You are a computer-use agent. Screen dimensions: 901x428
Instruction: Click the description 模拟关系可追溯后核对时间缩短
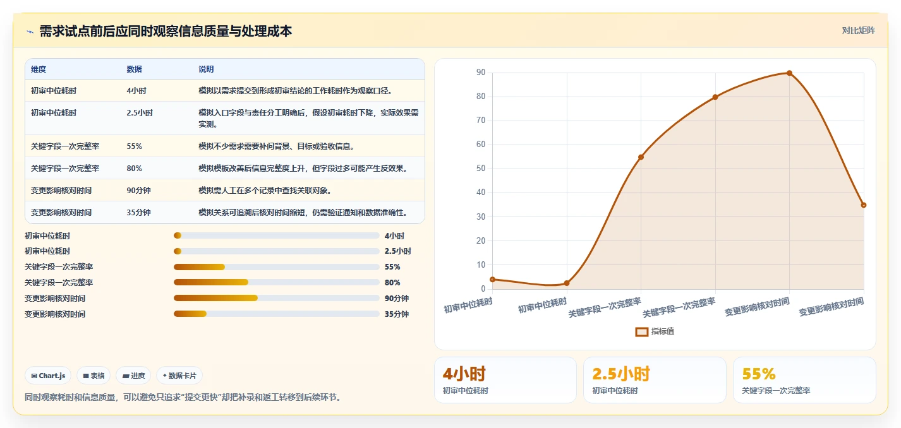[x=303, y=213]
